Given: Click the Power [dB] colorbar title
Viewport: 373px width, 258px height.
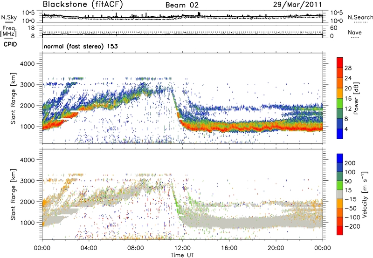Looking at the screenshot, I should tap(356, 98).
